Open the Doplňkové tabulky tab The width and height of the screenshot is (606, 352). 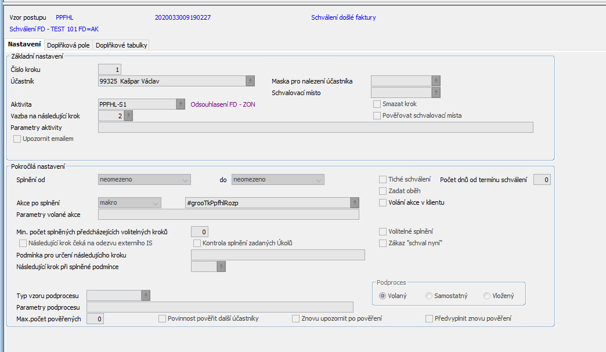(x=121, y=45)
